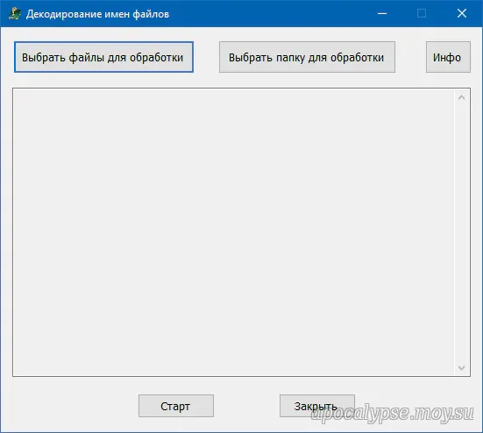Viewport: 483px width, 433px height.
Task: Minimize the Декодирование имен файлов window
Action: click(x=382, y=13)
